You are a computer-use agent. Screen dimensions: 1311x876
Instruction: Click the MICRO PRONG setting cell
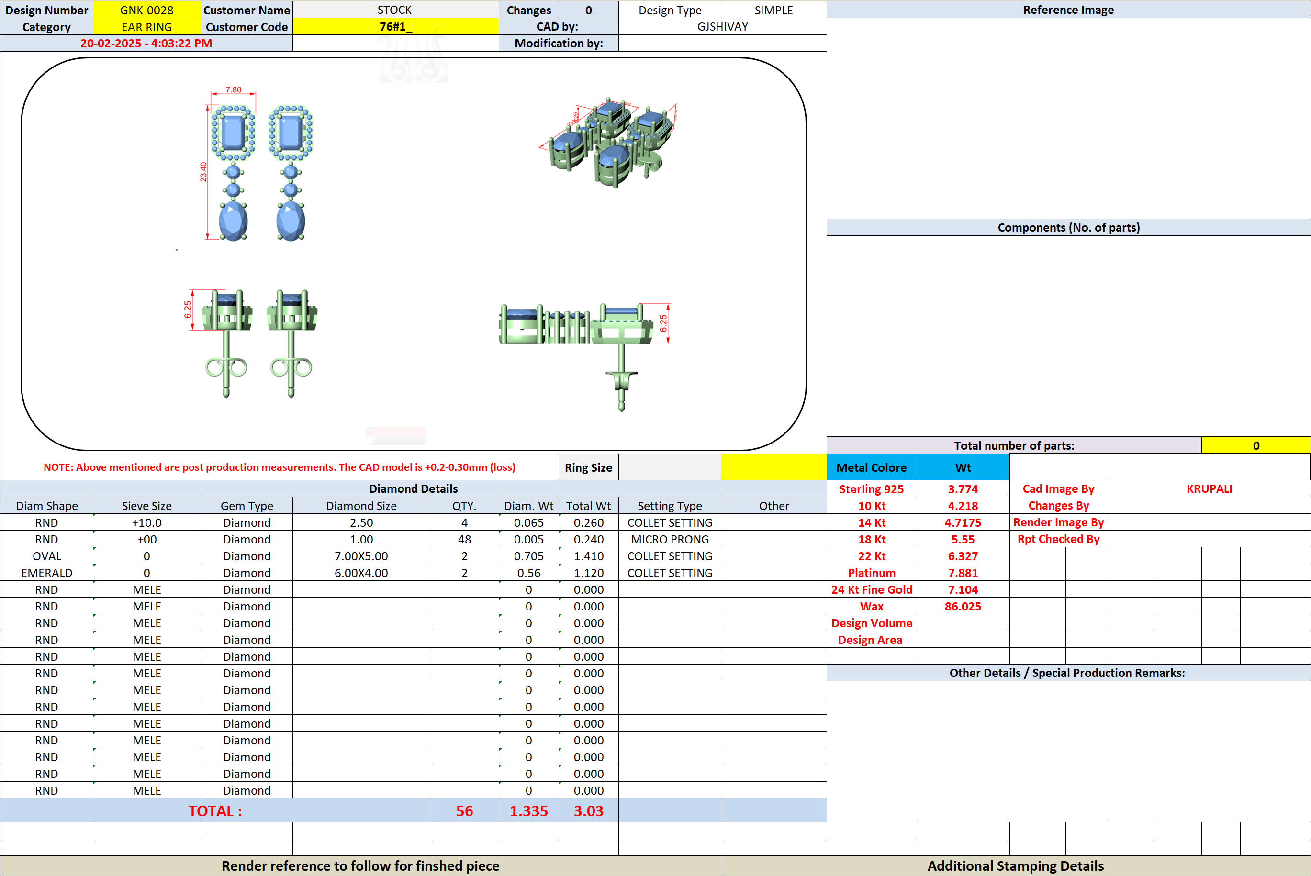pos(670,539)
